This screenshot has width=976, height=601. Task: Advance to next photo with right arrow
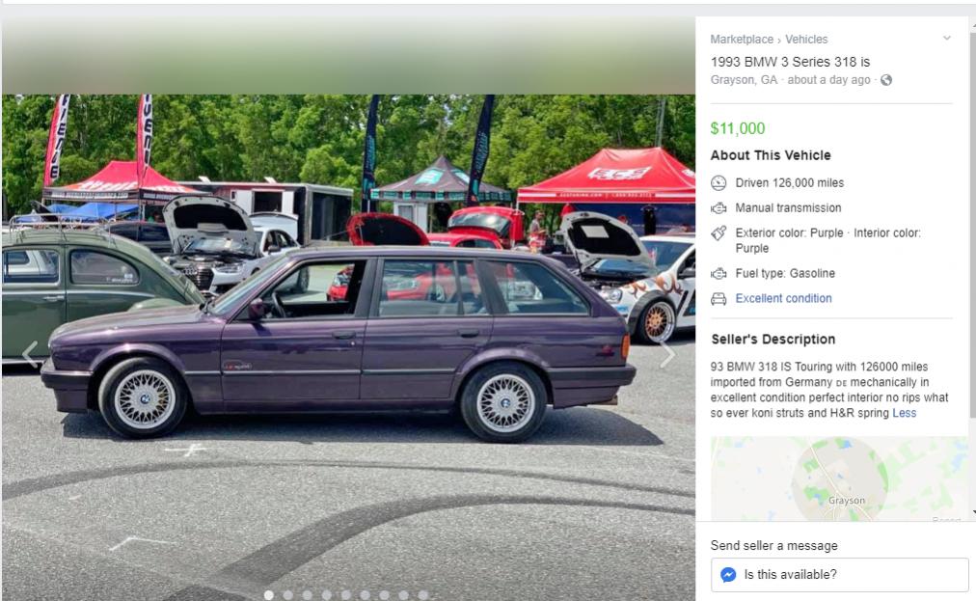667,354
